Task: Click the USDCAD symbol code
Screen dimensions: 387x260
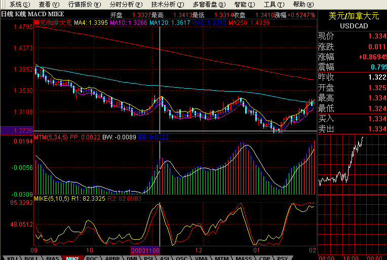Action: pos(354,26)
